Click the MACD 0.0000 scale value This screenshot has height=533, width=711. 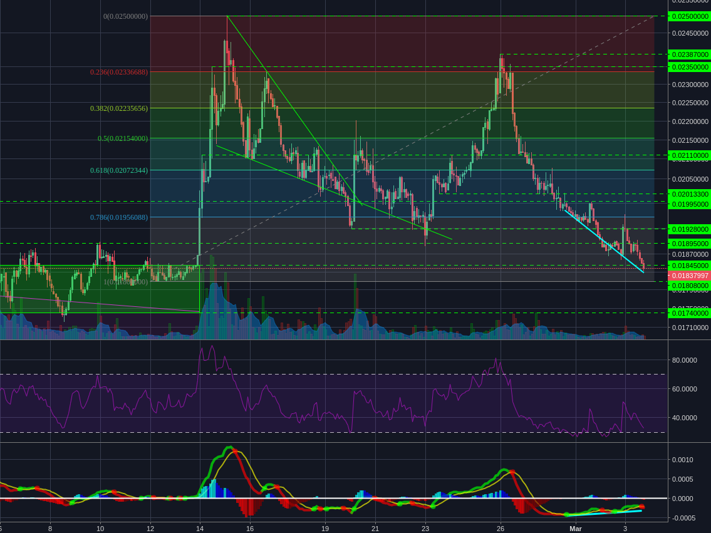click(x=682, y=499)
